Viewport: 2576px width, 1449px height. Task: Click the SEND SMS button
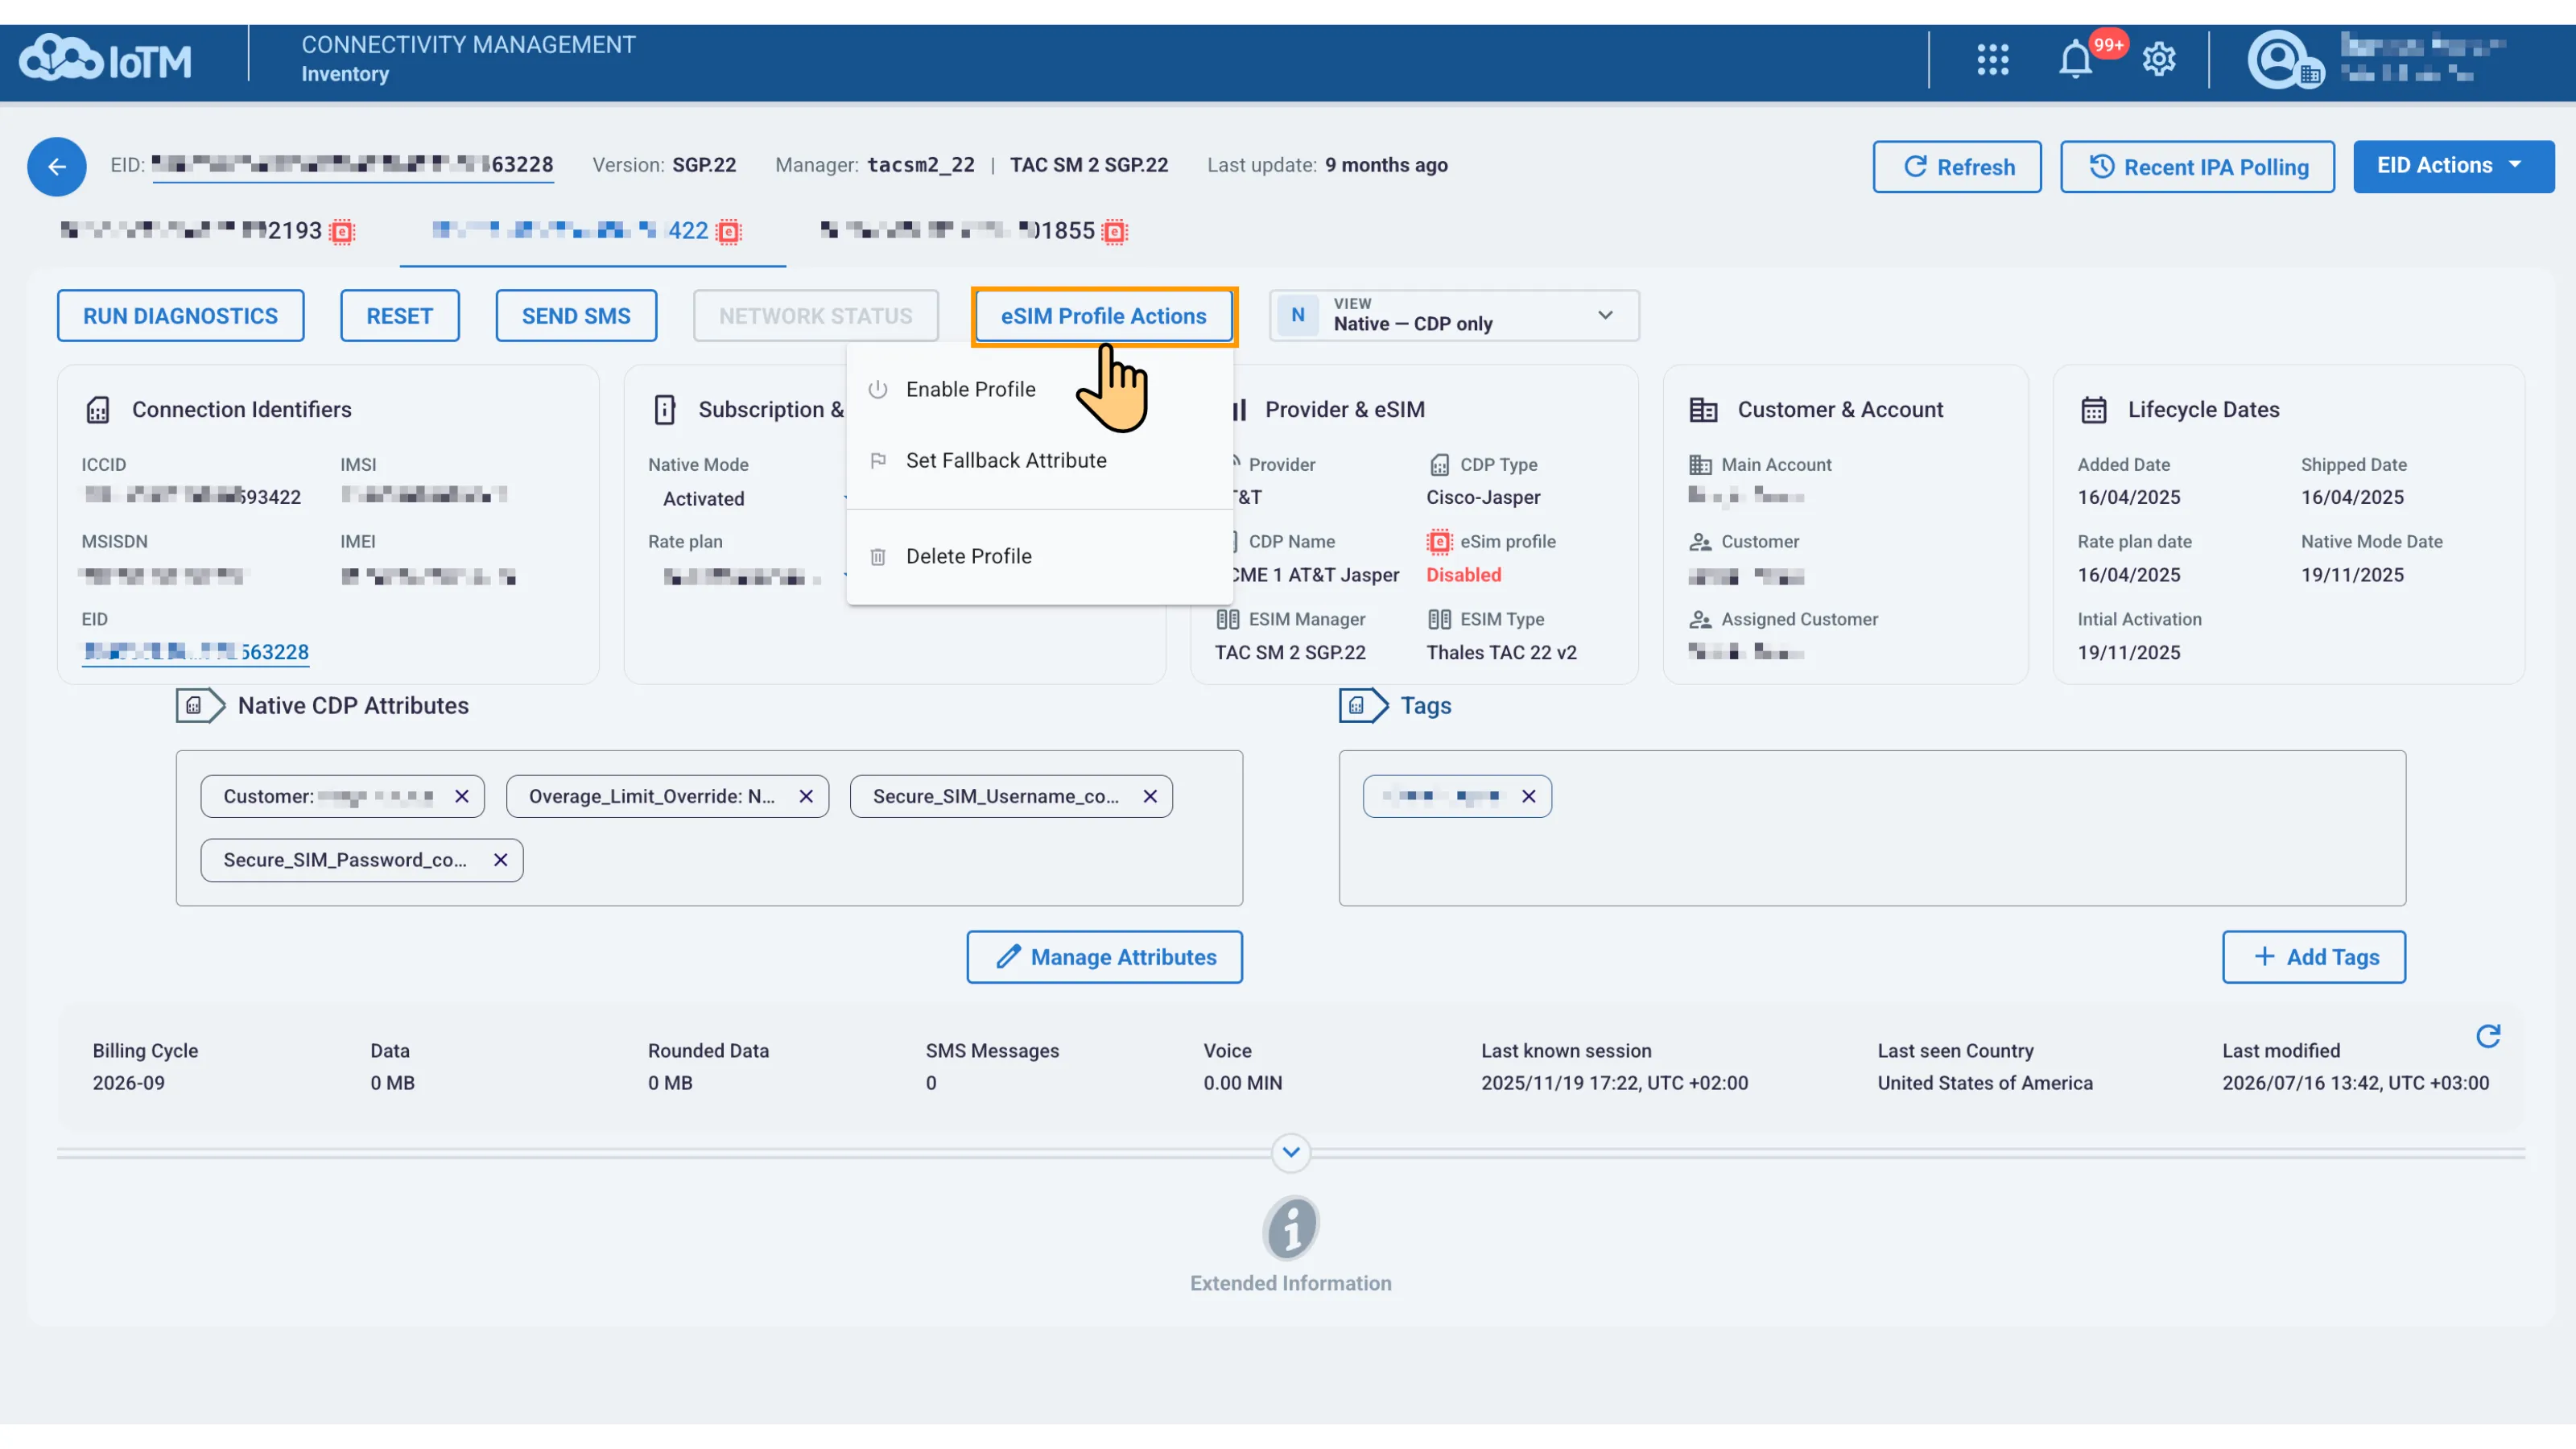pos(576,316)
